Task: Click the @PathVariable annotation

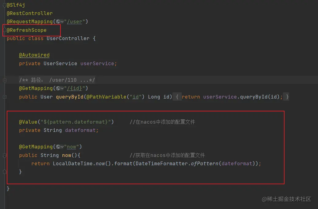Action: pyautogui.click(x=107, y=97)
